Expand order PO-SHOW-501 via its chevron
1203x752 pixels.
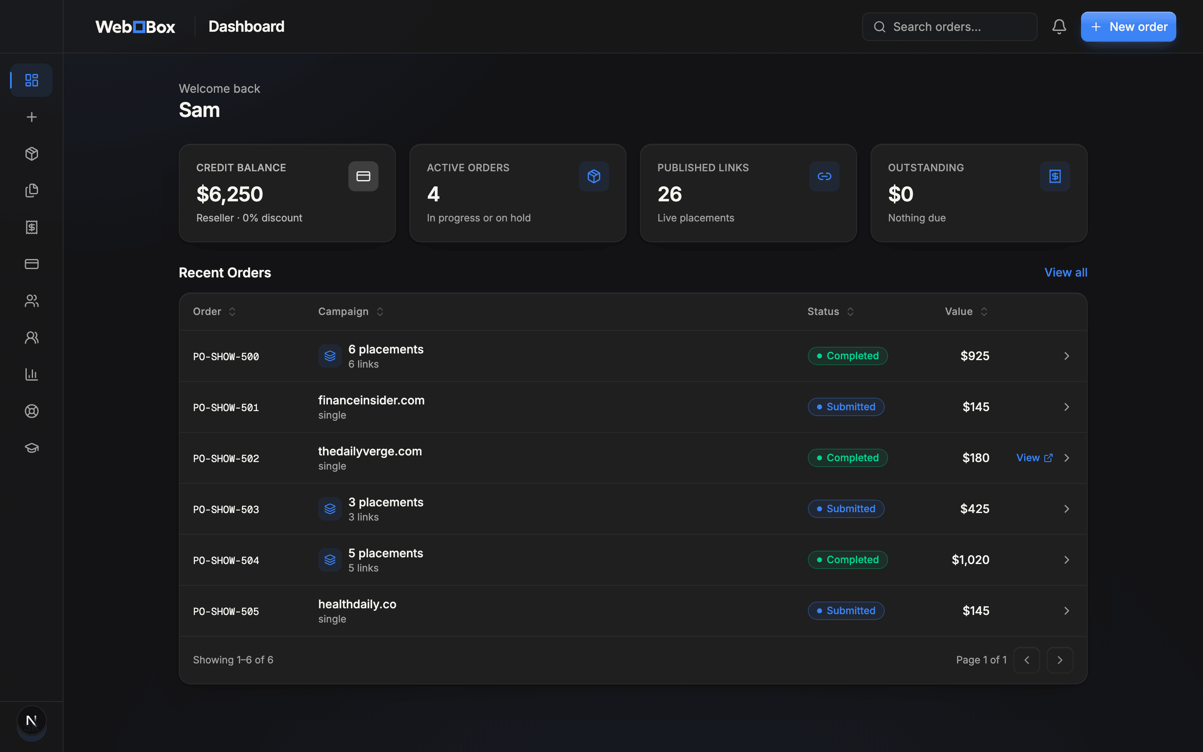tap(1066, 407)
